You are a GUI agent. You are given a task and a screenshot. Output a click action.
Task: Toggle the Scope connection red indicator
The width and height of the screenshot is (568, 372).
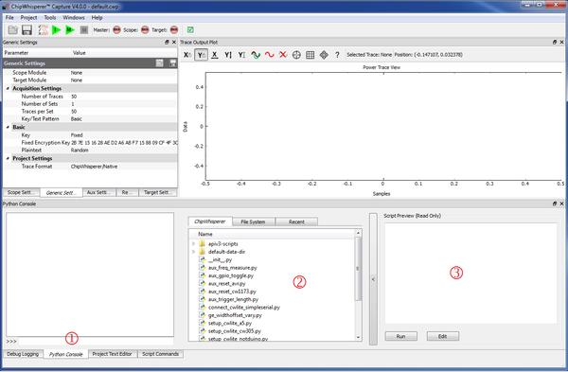tap(145, 30)
